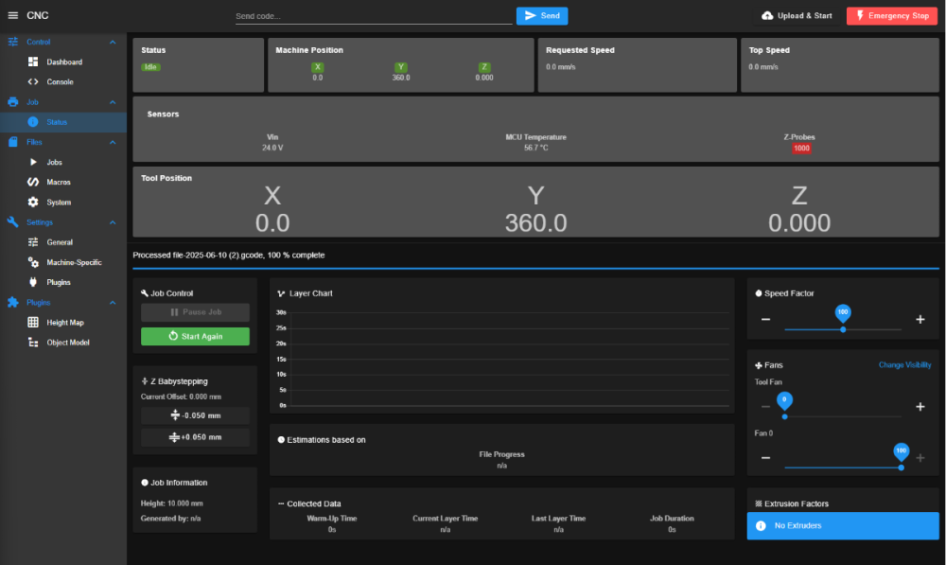This screenshot has width=946, height=565.
Task: Open the Dashboard page icon
Action: click(33, 62)
